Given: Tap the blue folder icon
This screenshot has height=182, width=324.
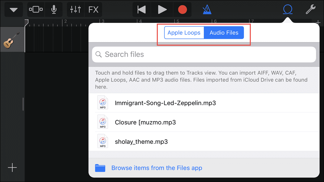Looking at the screenshot, I should (x=100, y=168).
